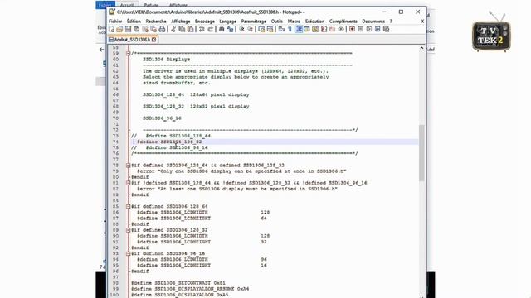Cut selection with the scissors icon
Viewport: 531px width, 298px height.
click(x=173, y=30)
